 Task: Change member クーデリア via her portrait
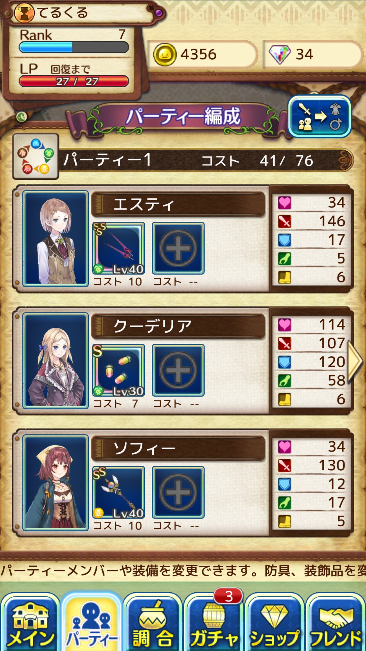coord(56,361)
